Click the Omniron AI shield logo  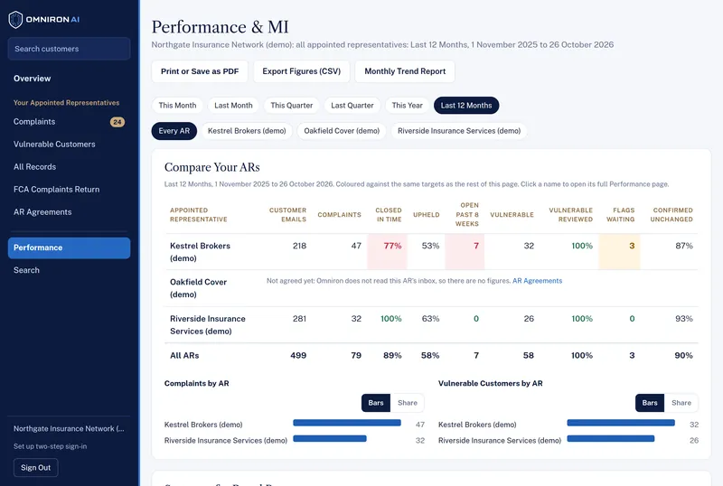click(x=15, y=19)
